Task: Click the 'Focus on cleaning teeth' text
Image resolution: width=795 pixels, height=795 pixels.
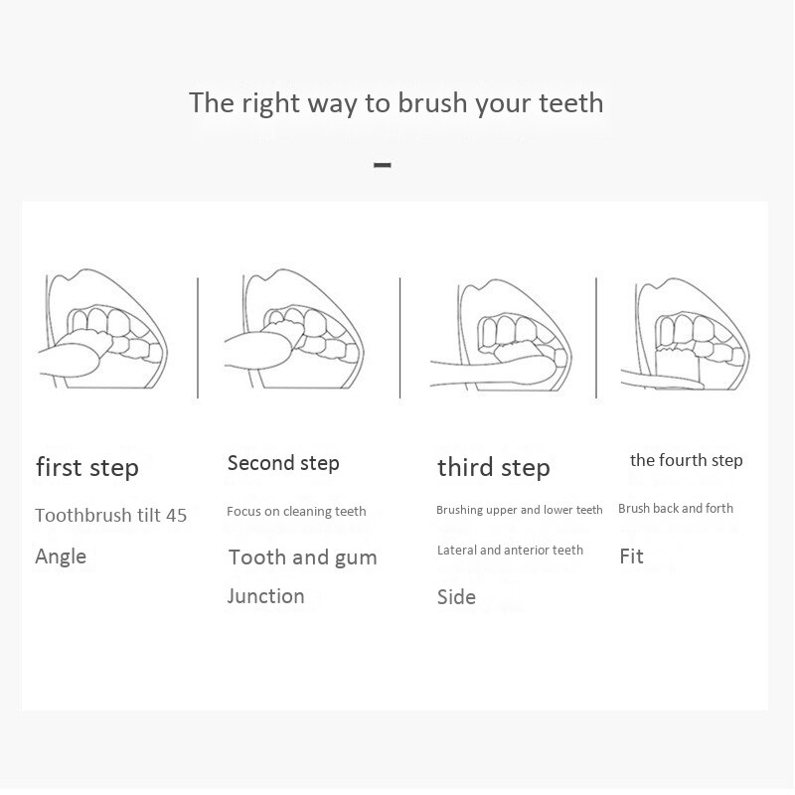Action: 296,511
